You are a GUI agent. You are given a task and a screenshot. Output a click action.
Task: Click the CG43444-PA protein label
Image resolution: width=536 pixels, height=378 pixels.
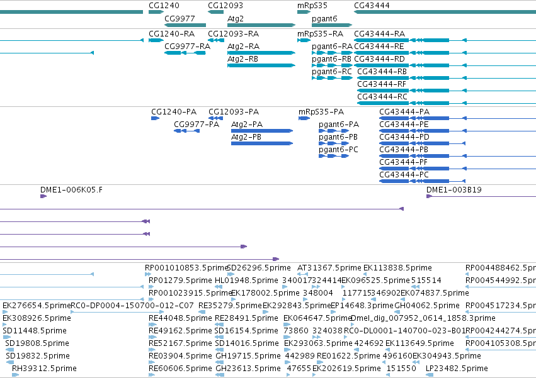(x=404, y=112)
